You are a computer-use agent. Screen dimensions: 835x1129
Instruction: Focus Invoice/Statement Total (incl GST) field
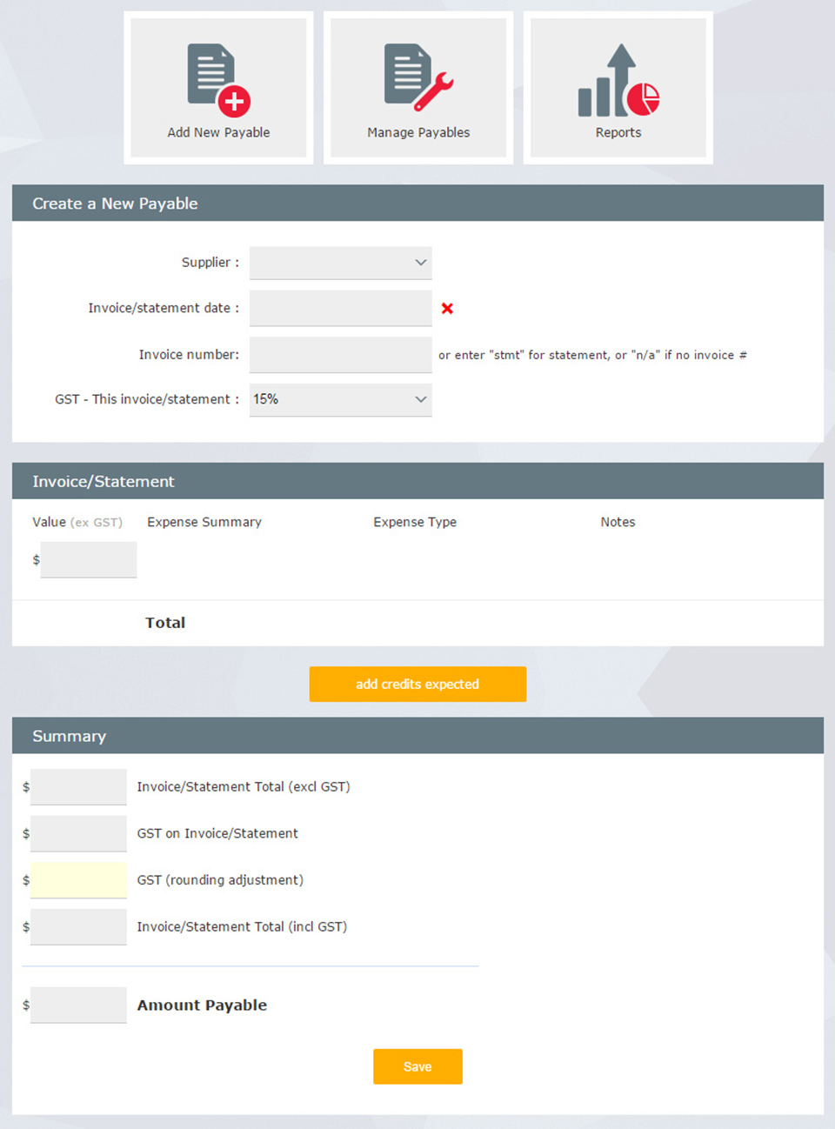click(78, 927)
